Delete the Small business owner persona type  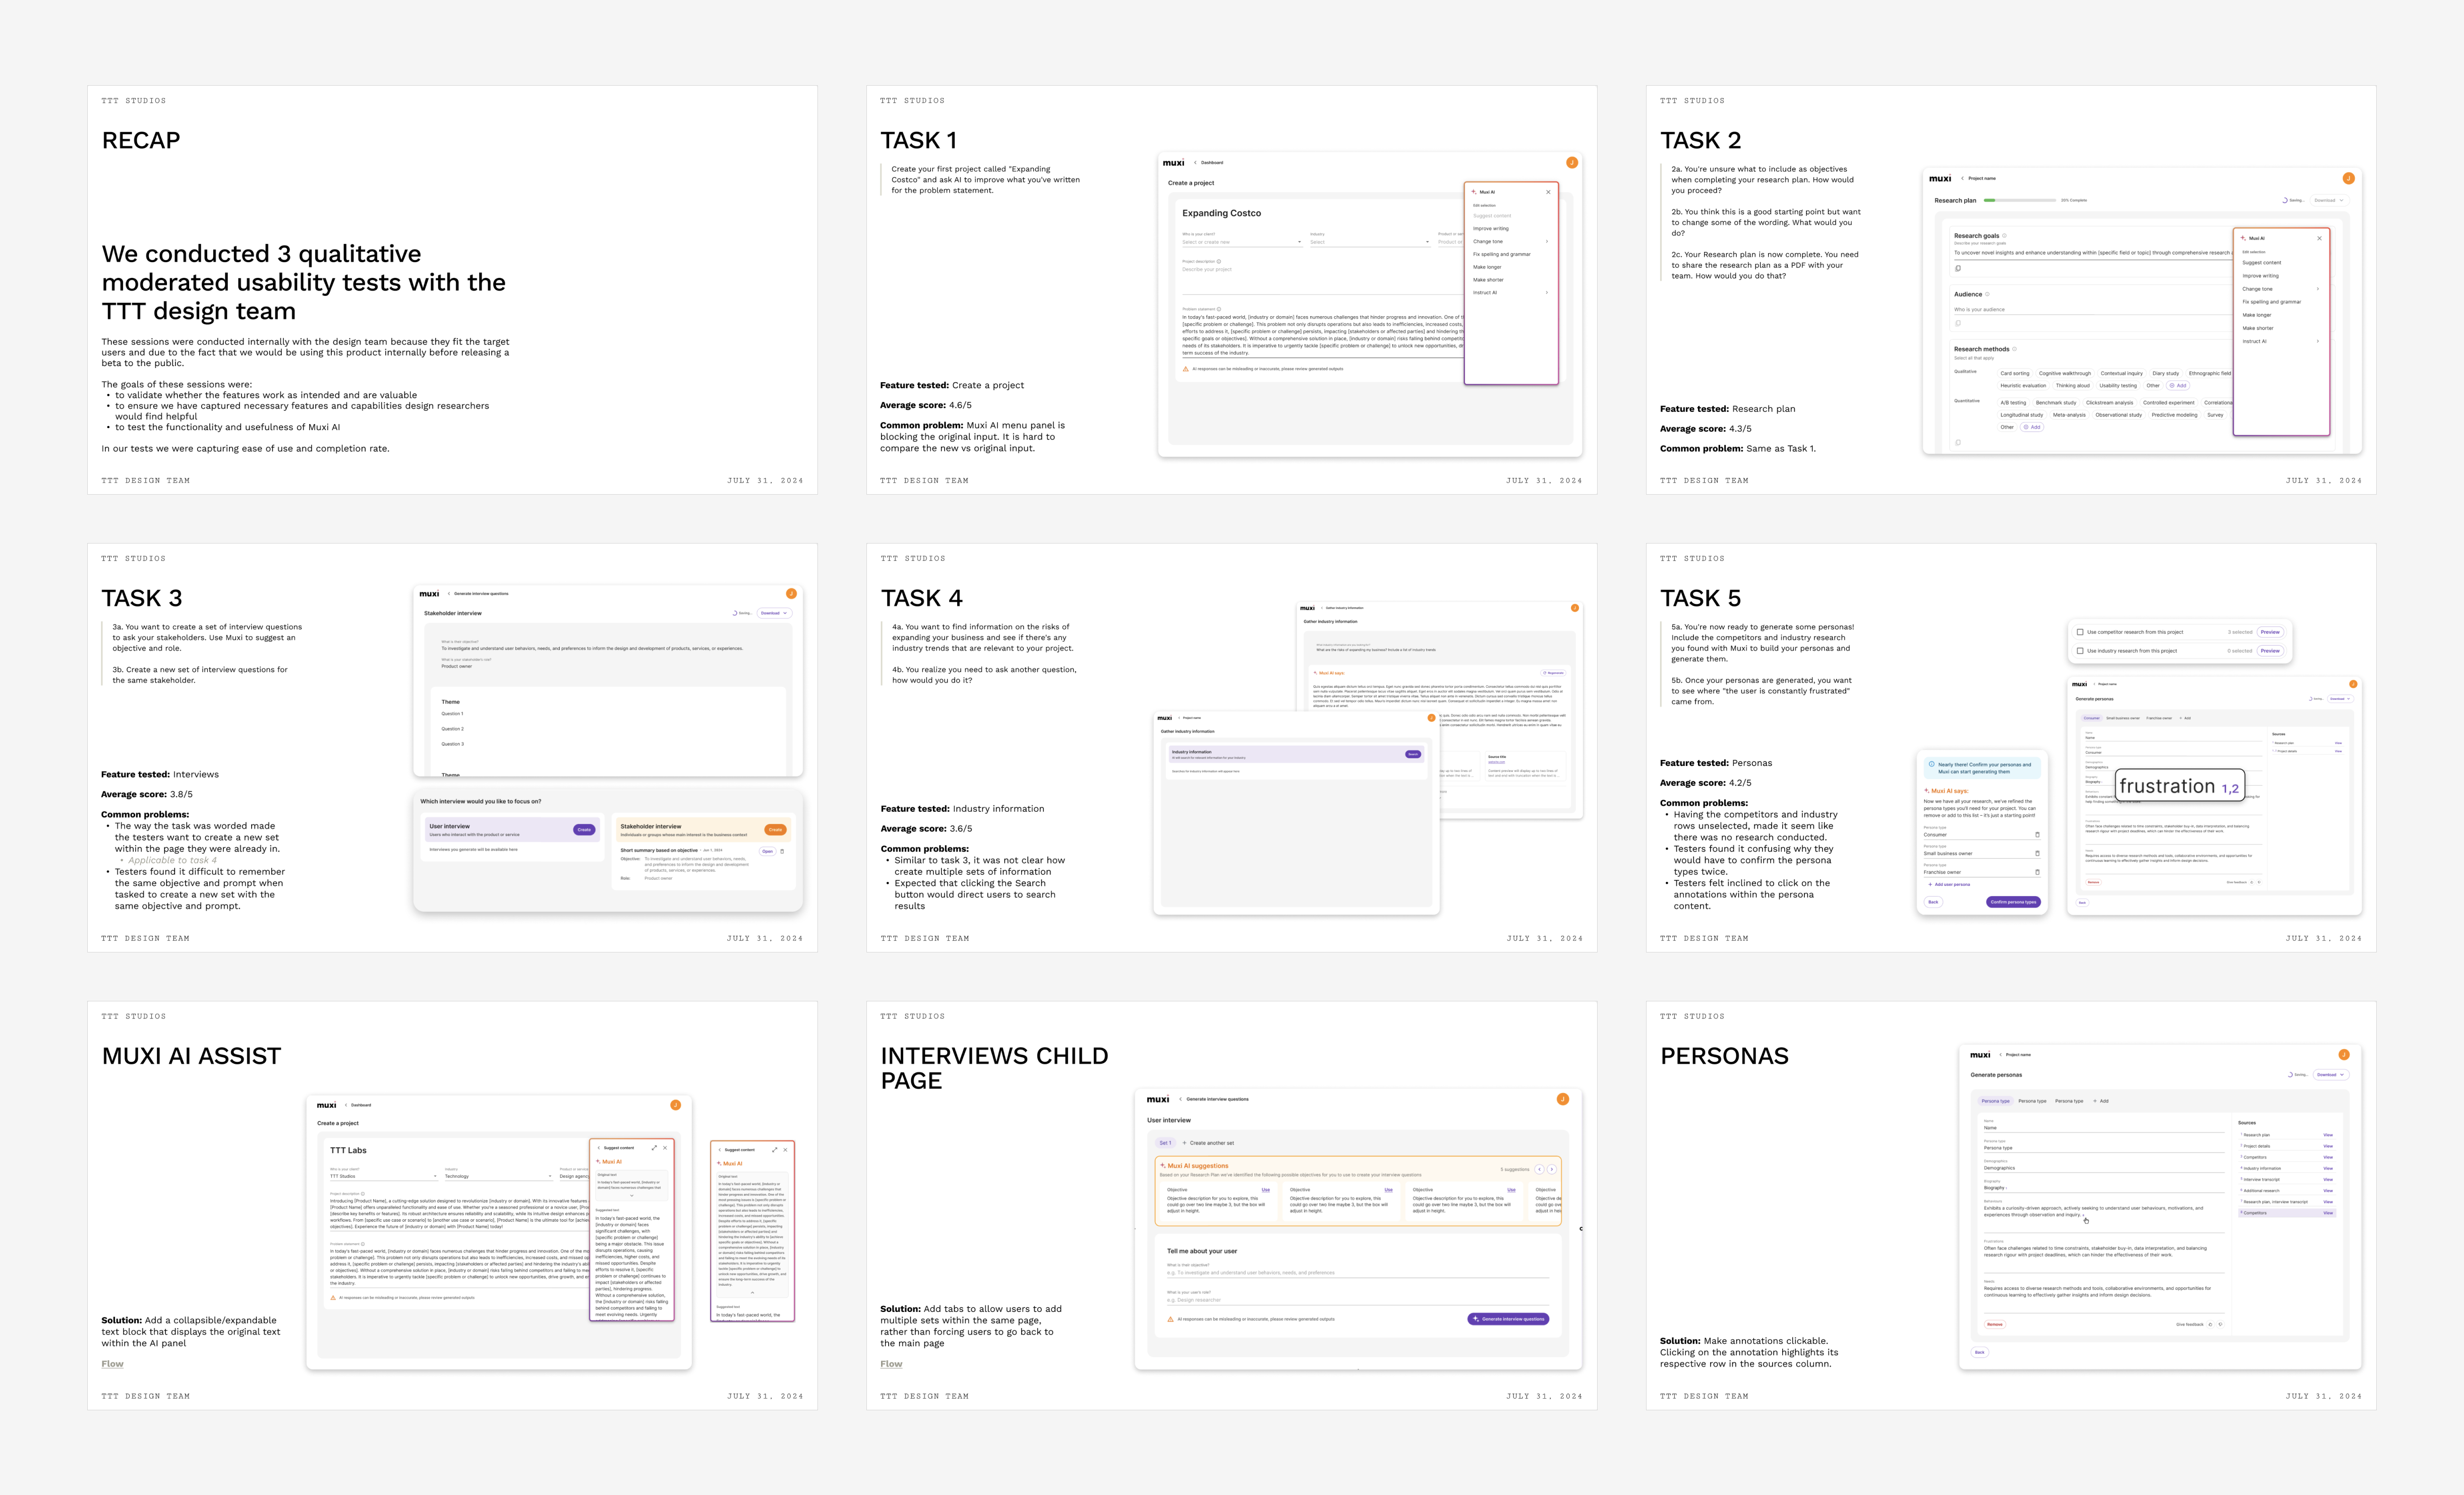click(2037, 853)
